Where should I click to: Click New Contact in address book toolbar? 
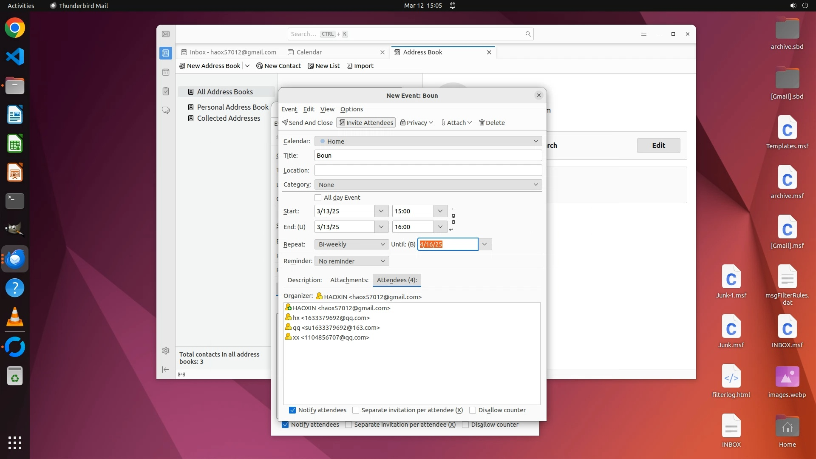pos(279,66)
